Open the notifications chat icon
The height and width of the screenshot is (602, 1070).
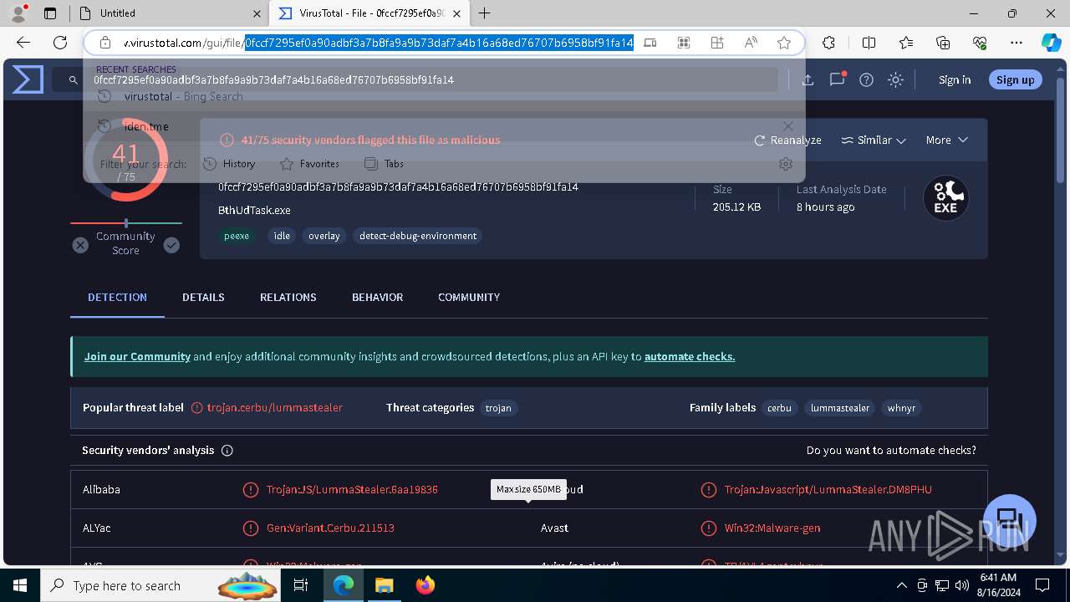(x=837, y=79)
